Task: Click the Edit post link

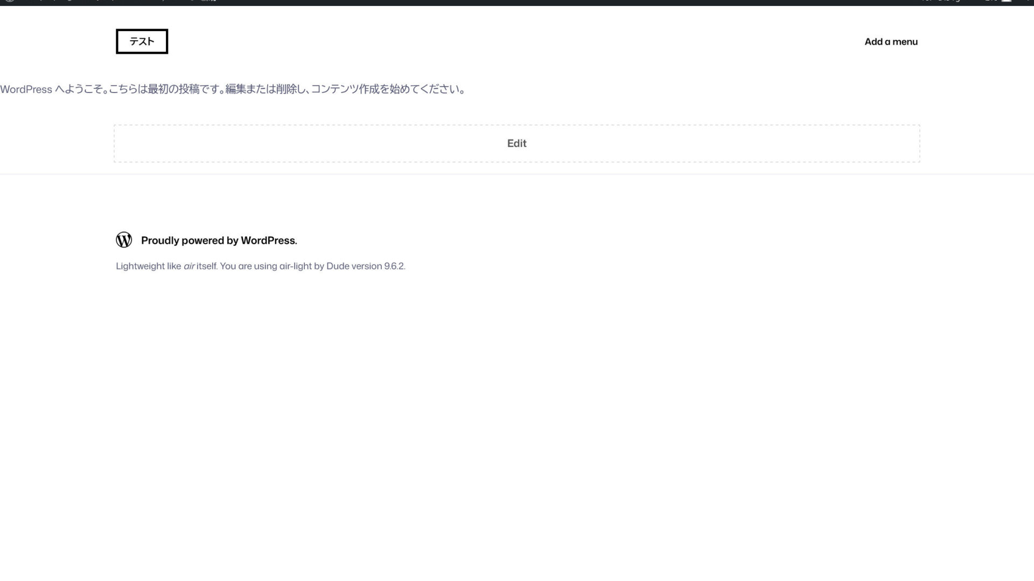Action: 516,143
